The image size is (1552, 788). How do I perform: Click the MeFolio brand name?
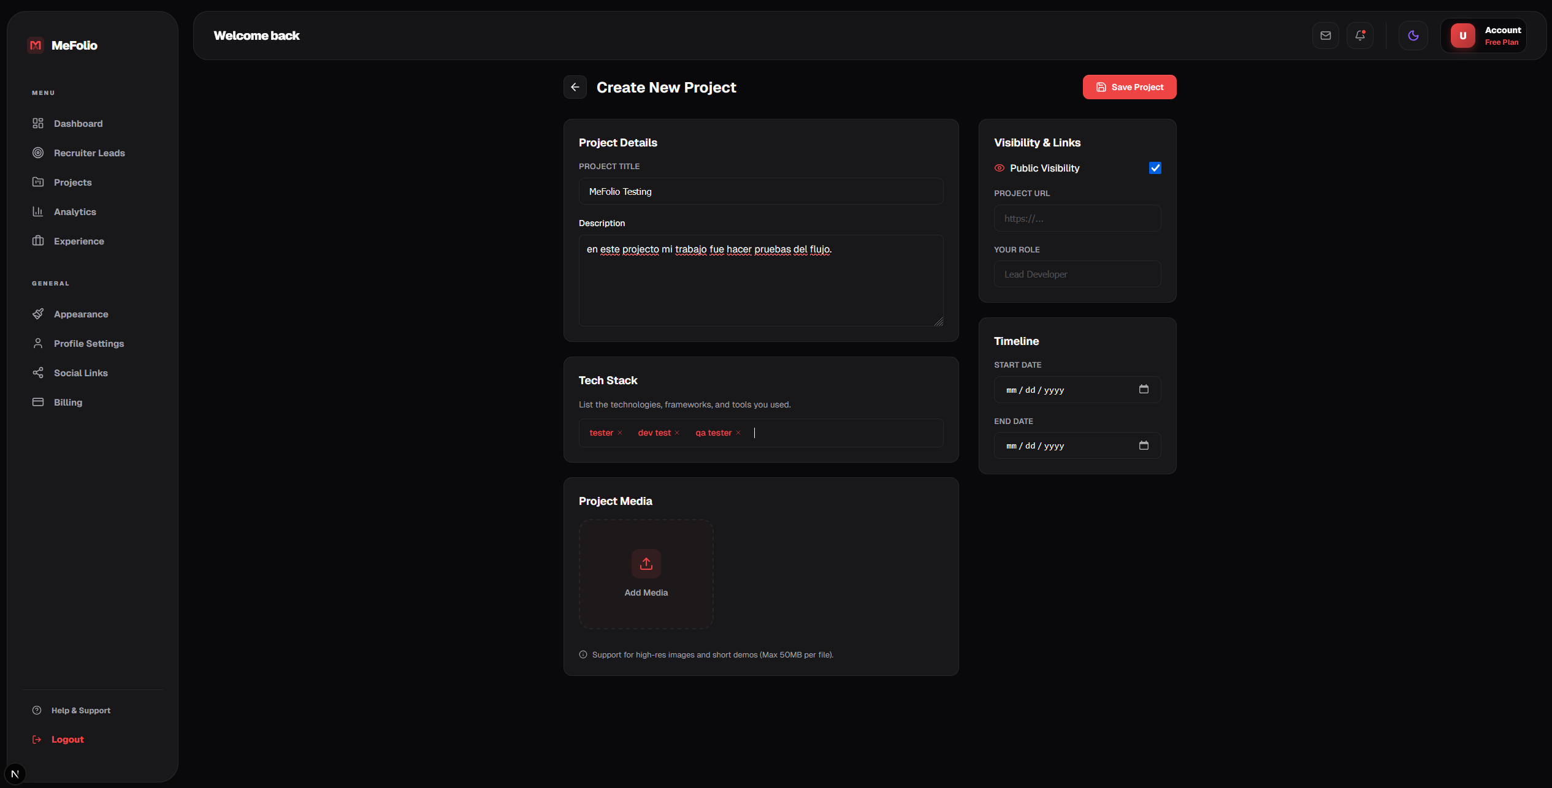[x=74, y=45]
